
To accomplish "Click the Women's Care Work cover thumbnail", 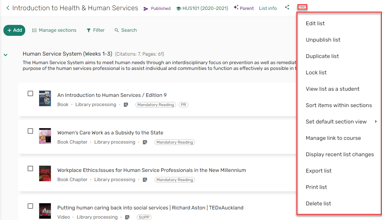I will point(45,136).
